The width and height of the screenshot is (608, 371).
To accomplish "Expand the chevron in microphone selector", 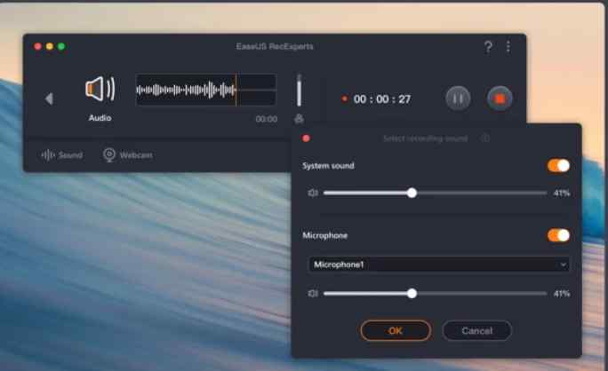I will click(563, 264).
